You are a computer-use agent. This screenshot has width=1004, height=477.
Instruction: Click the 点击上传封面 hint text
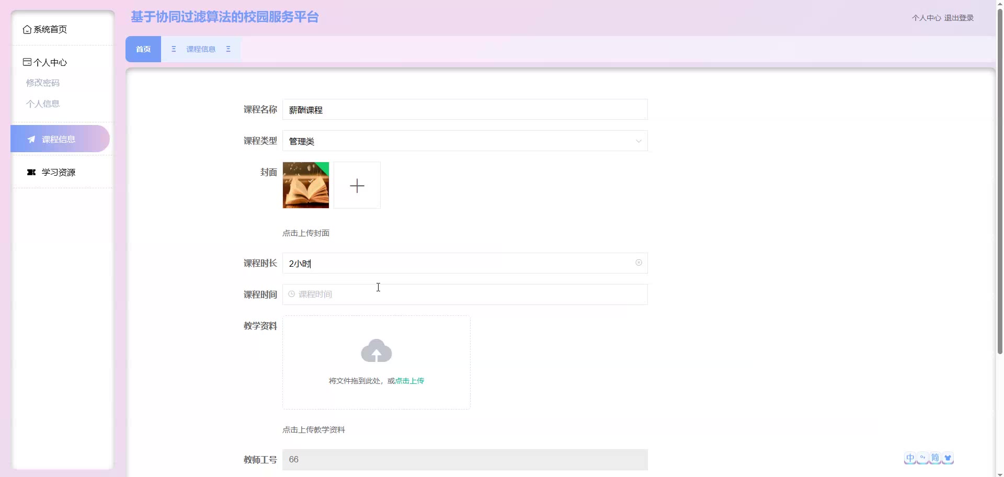coord(306,233)
